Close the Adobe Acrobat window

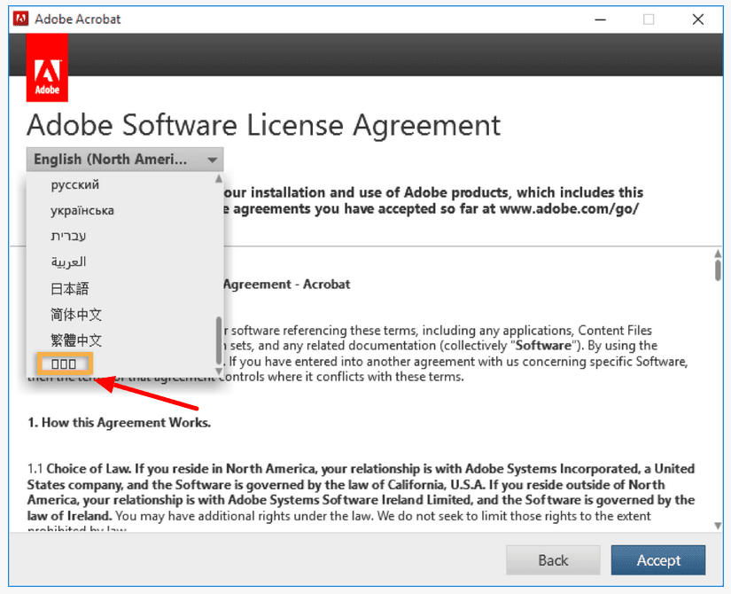697,19
